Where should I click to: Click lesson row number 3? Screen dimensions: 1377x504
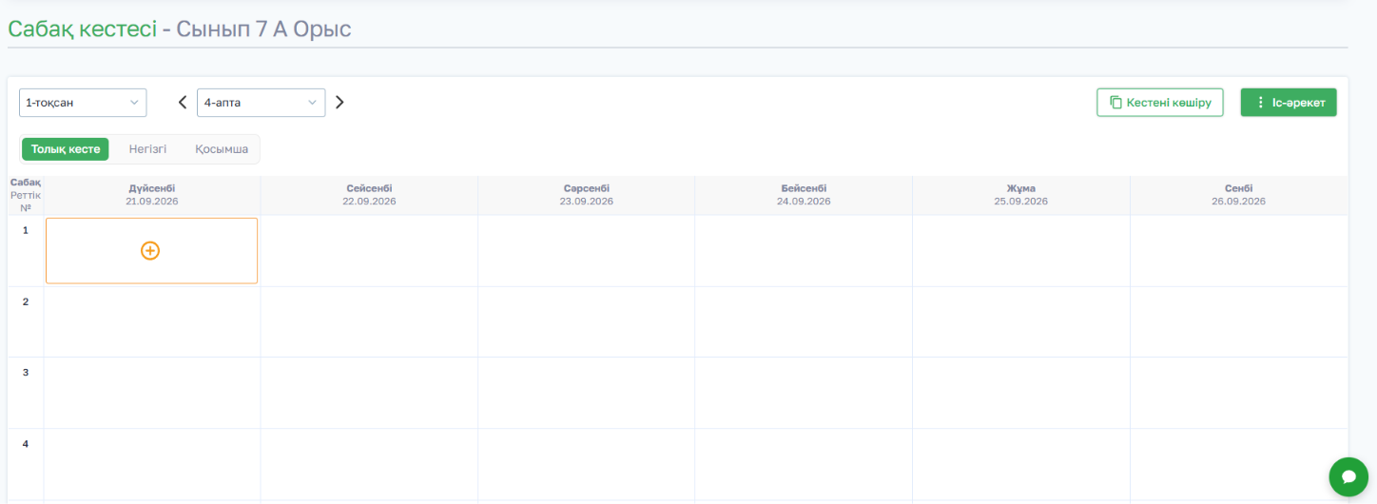[26, 373]
